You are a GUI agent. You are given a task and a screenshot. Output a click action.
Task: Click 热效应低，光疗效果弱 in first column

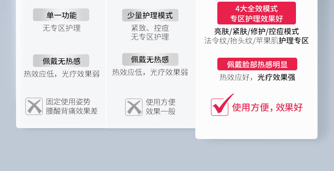pyautogui.click(x=62, y=74)
